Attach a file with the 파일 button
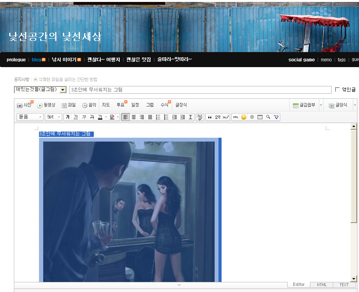 69,105
